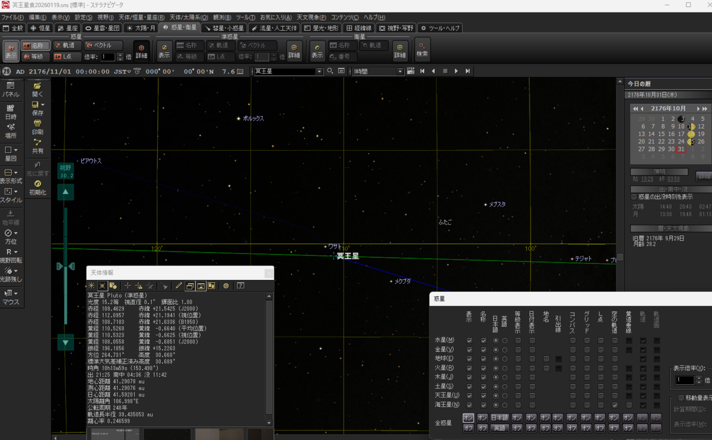Toggle planet 軌道 orbit display
This screenshot has height=440, width=712.
click(x=66, y=46)
